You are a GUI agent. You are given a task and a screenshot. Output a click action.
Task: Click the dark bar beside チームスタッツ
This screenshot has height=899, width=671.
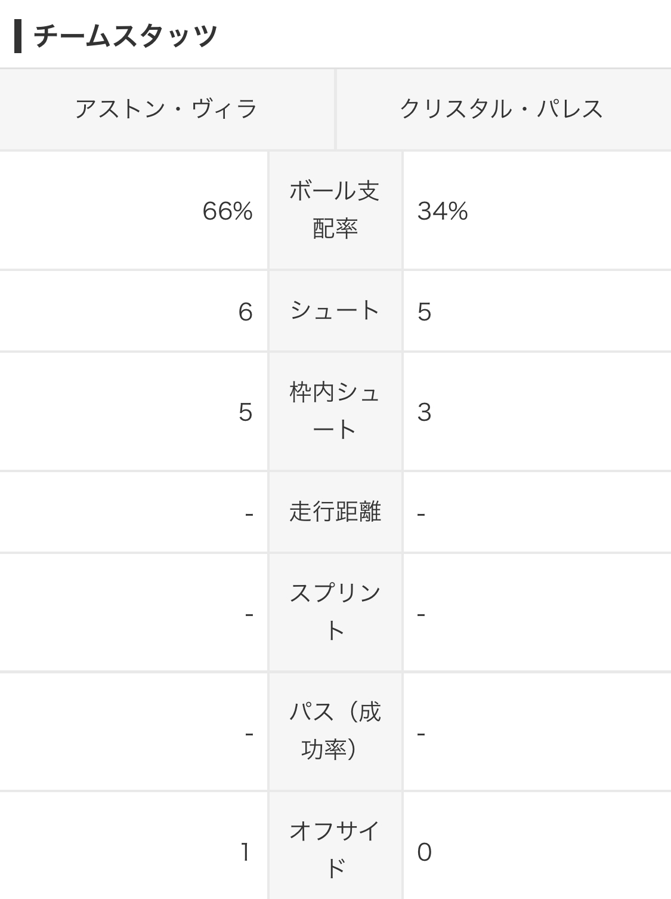point(18,36)
